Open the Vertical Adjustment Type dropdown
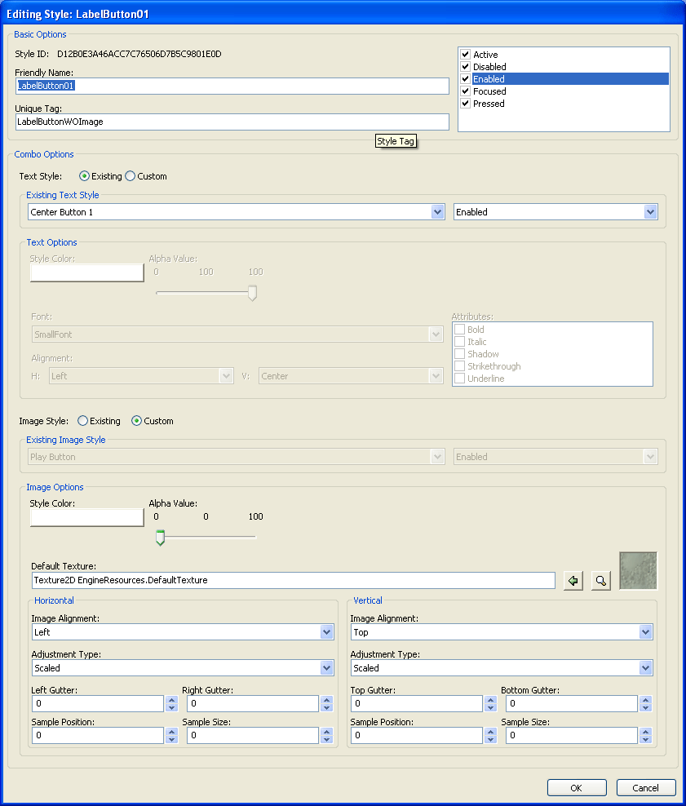 tap(644, 667)
